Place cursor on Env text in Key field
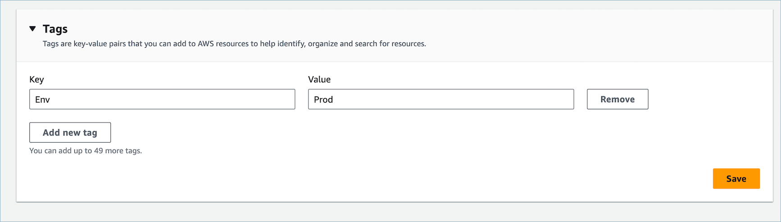Screen dimensions: 781x222 point(43,100)
